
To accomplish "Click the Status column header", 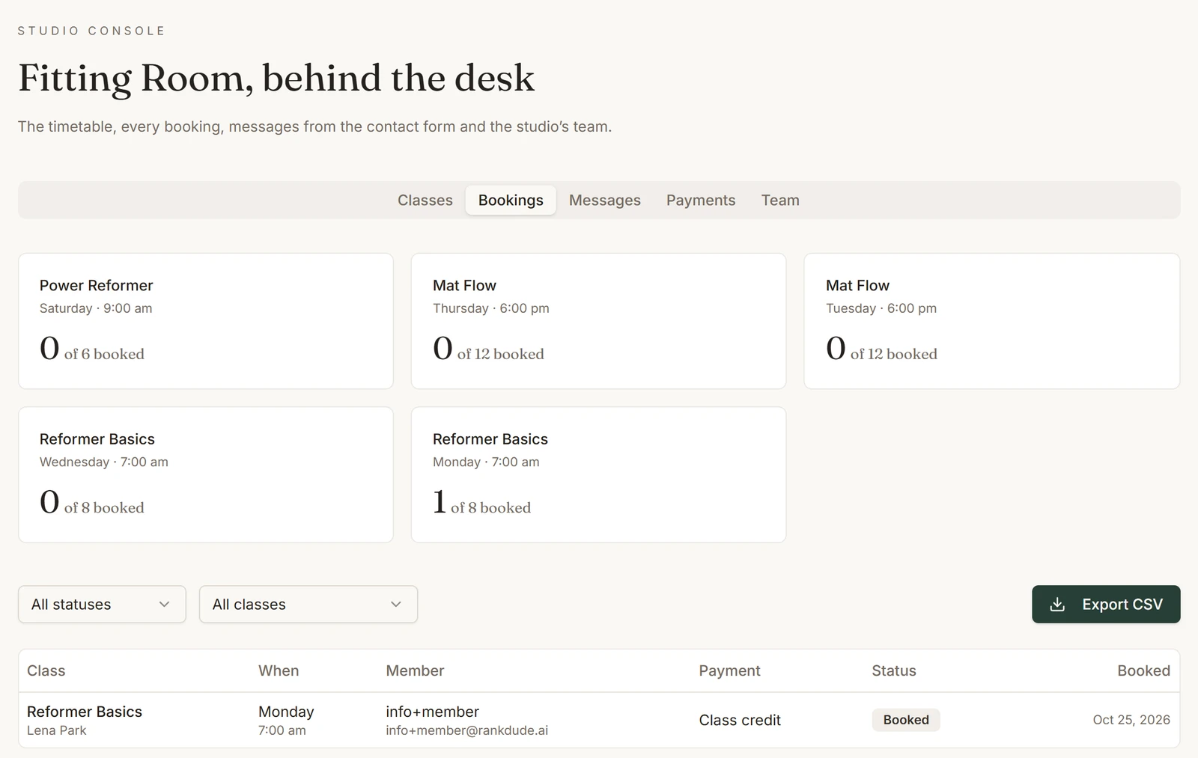I will coord(894,670).
